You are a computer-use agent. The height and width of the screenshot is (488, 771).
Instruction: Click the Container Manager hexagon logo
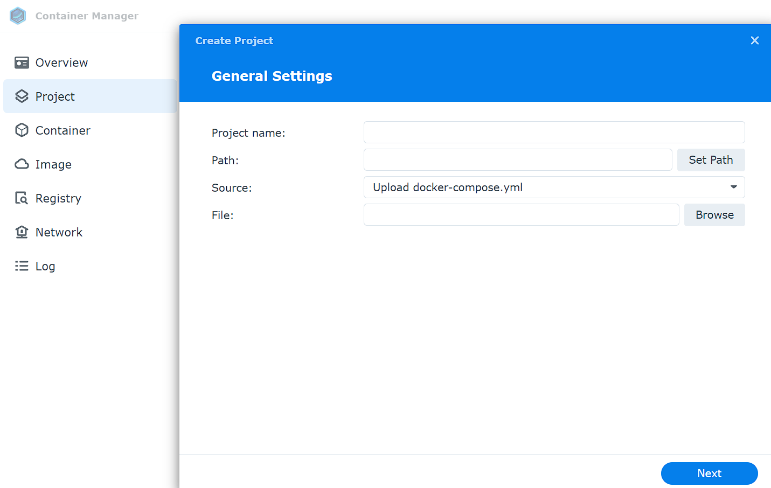[17, 16]
